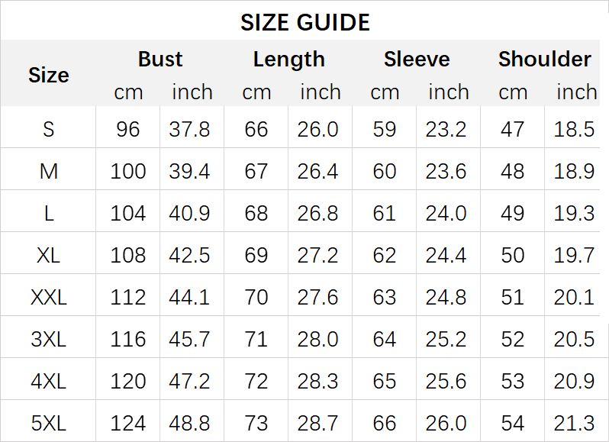This screenshot has width=609, height=442.
Task: Select the Sleeve column header
Action: point(417,59)
